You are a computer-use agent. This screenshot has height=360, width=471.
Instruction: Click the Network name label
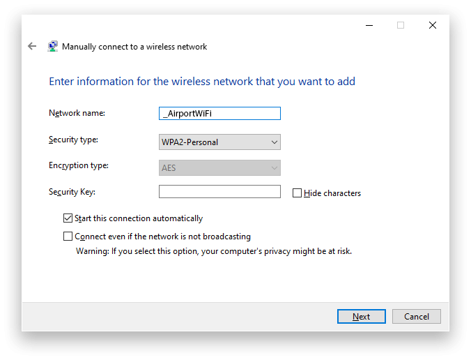[x=77, y=113]
